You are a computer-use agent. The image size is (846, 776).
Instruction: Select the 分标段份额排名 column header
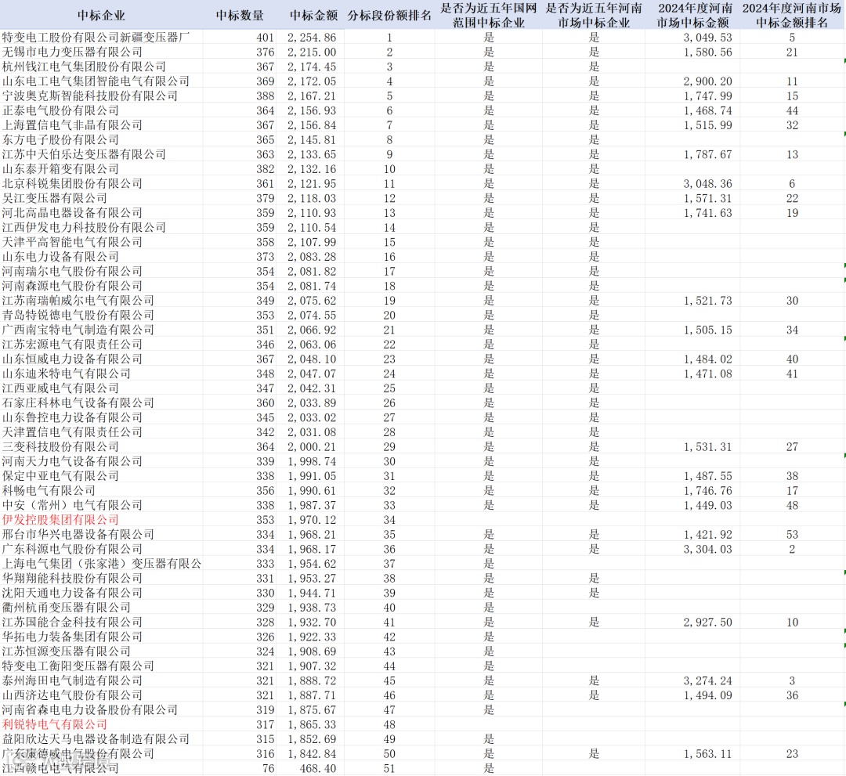[x=389, y=15]
